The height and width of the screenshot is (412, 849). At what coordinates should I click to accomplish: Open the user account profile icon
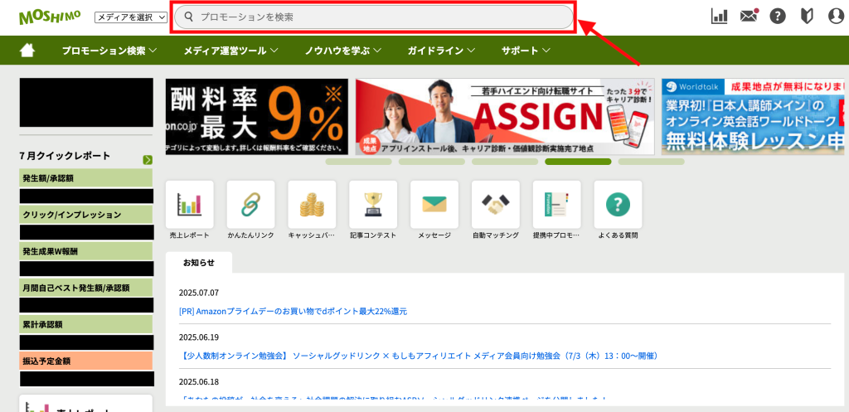click(836, 16)
